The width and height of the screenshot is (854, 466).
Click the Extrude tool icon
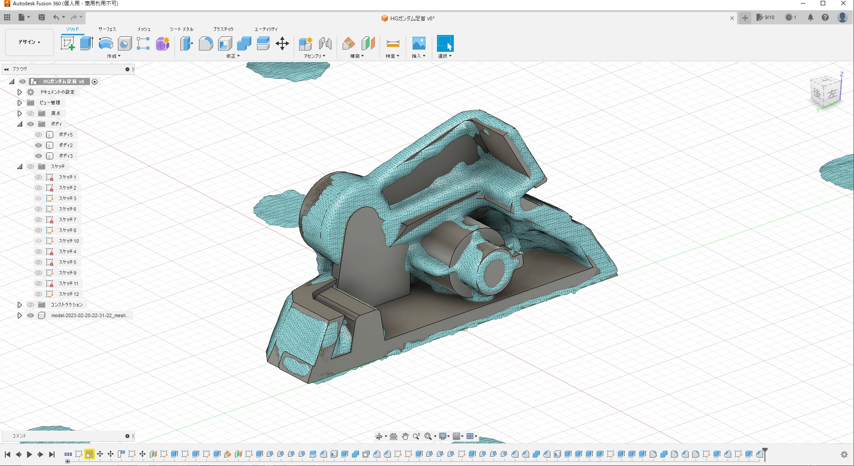point(86,43)
